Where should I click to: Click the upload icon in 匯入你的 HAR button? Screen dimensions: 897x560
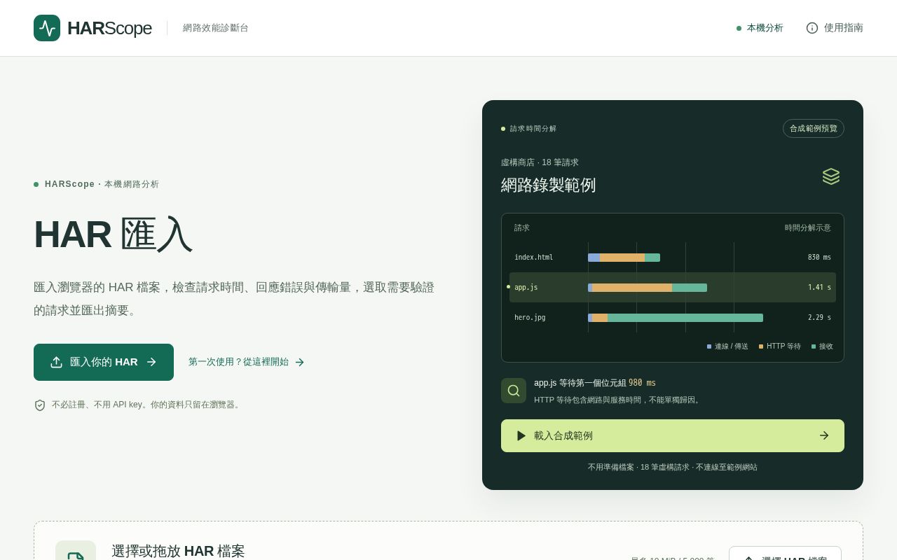point(57,362)
